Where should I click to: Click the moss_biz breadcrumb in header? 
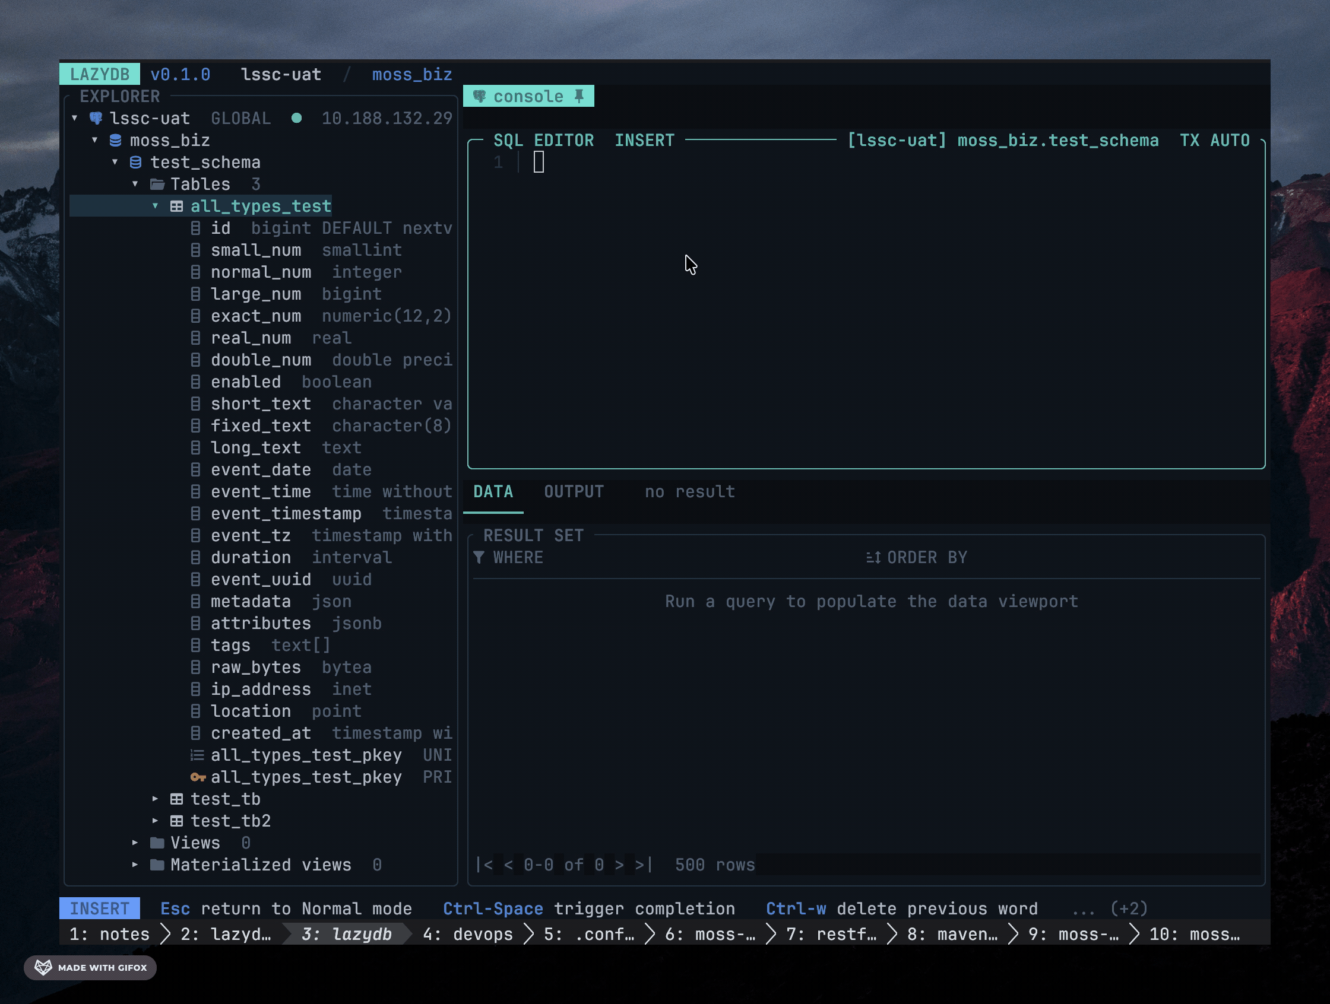tap(412, 75)
